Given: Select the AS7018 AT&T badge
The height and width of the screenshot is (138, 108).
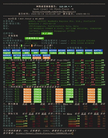Looking at the screenshot, I should pyautogui.click(x=17, y=57).
